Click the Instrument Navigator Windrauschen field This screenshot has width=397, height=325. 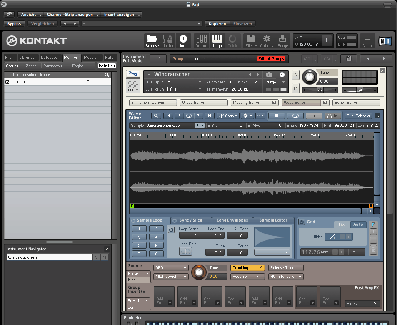click(x=49, y=257)
